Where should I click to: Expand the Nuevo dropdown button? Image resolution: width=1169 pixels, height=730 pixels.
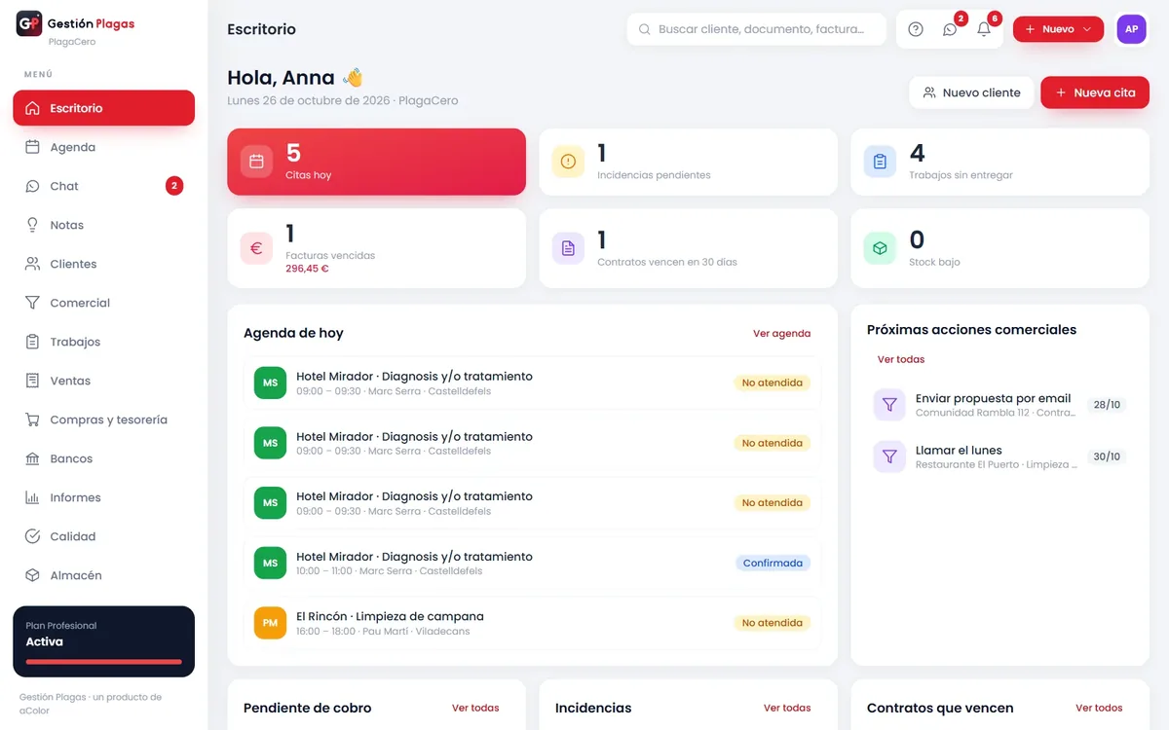[1058, 29]
